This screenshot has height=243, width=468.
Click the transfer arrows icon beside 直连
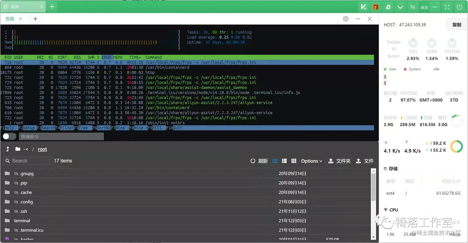[413, 7]
